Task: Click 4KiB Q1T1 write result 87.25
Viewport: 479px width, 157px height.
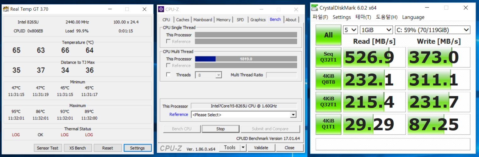Action: tap(439, 124)
